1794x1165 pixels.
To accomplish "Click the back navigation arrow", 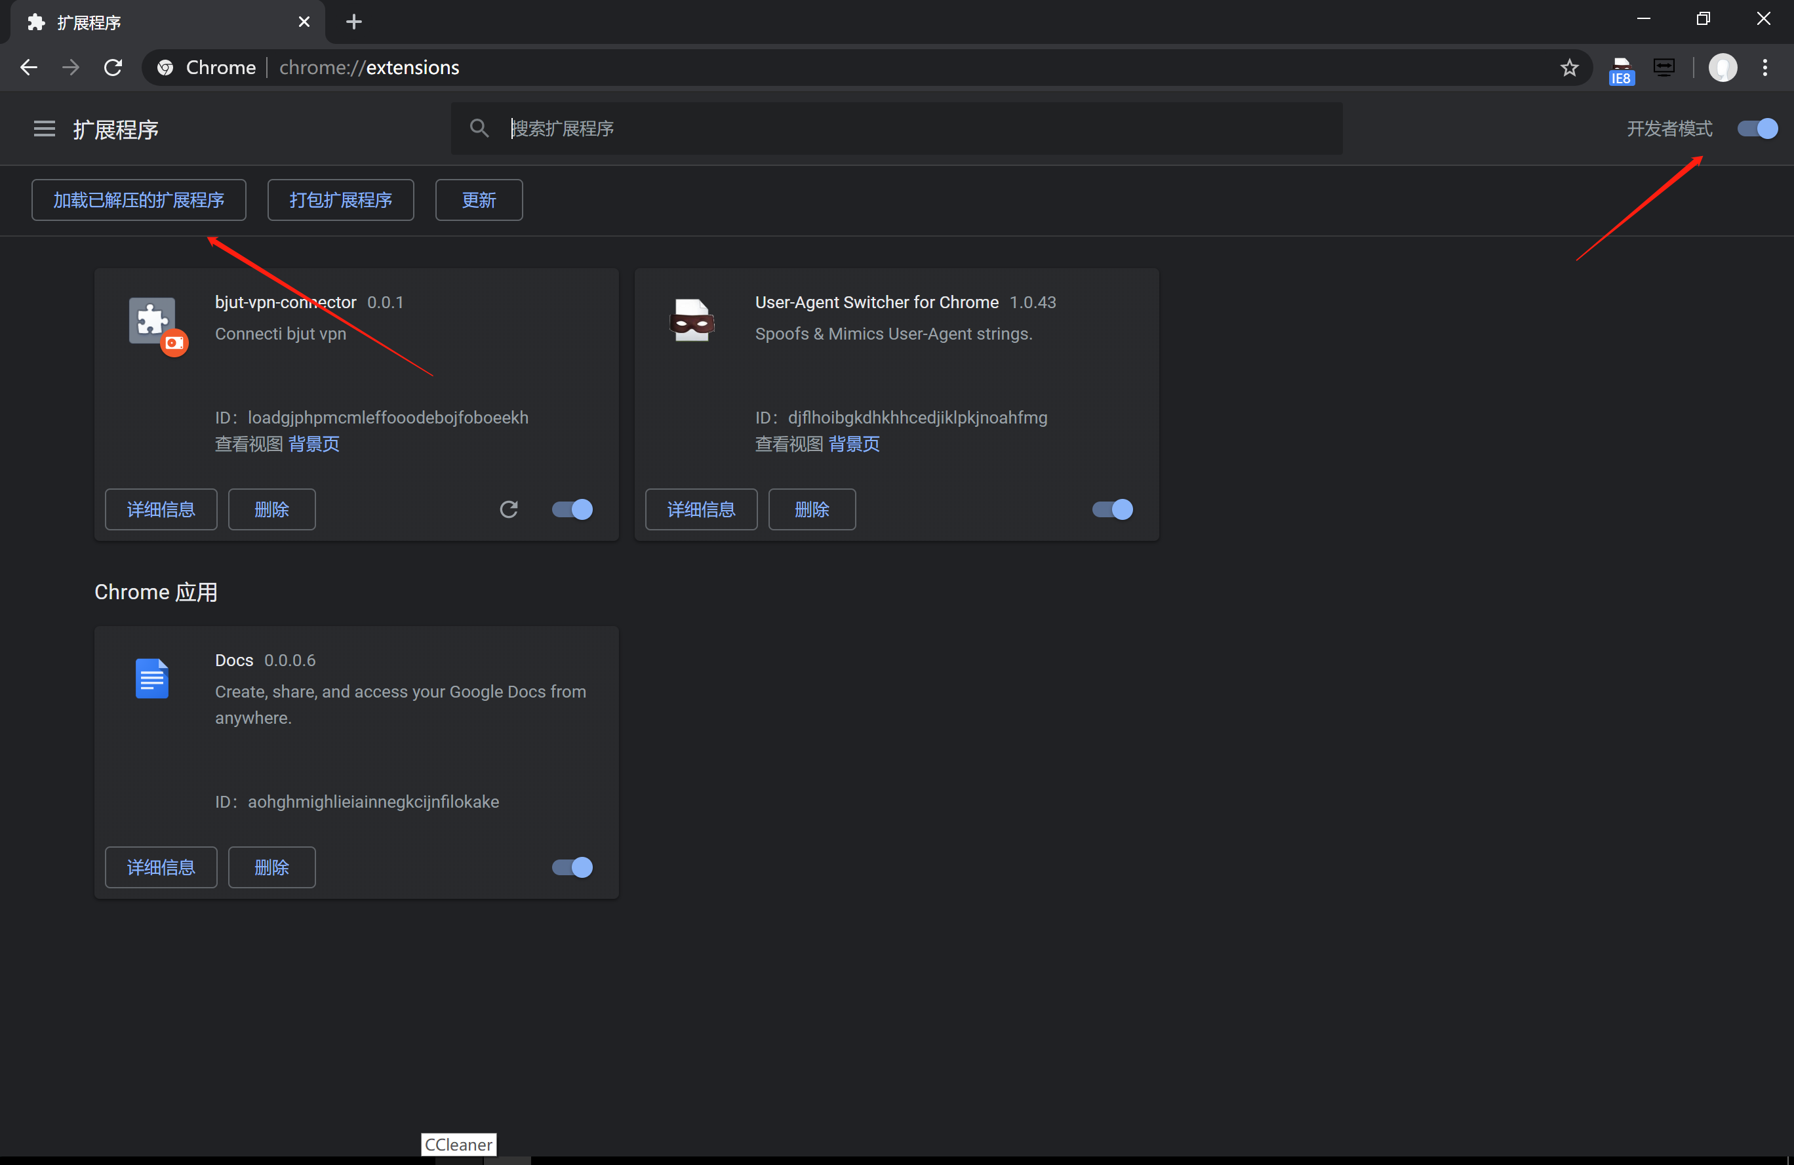I will pyautogui.click(x=29, y=68).
